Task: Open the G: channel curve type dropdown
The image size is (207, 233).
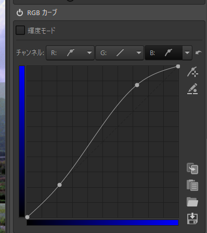Action: tap(139, 53)
